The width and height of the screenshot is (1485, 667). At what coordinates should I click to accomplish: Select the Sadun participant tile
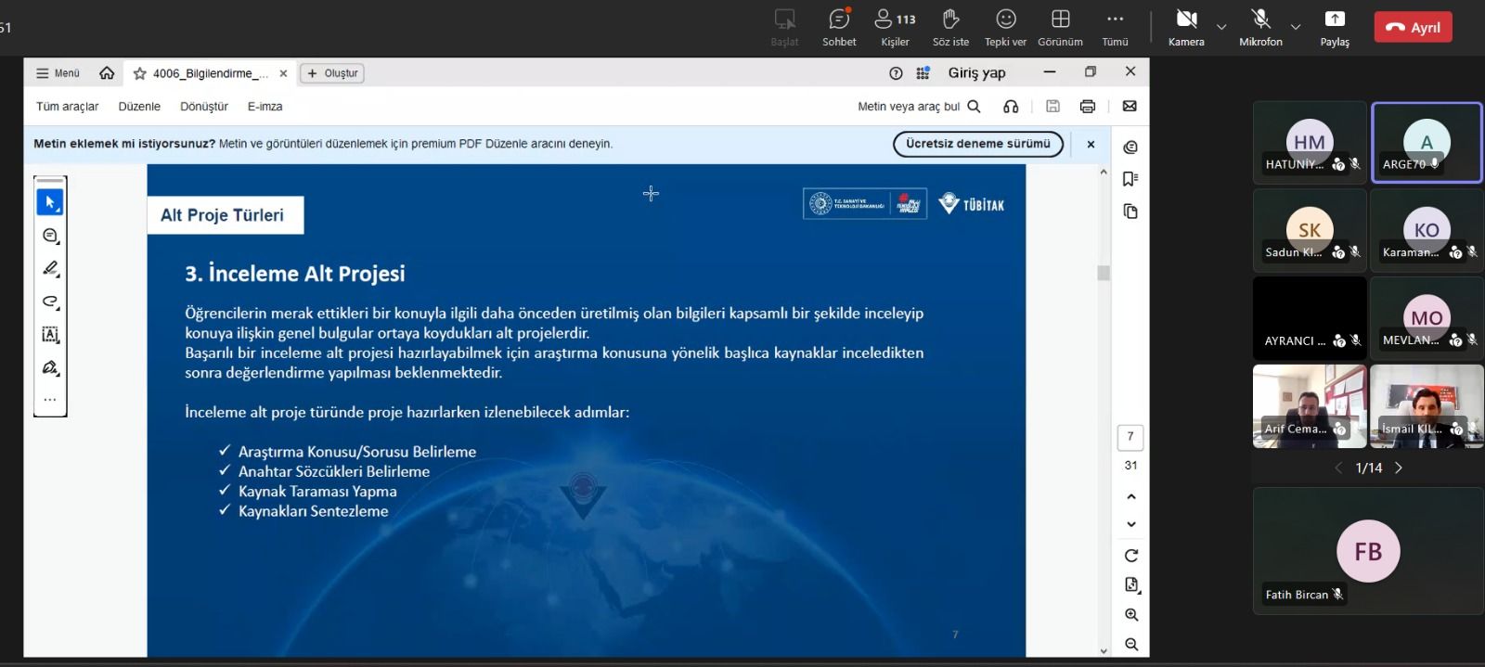pyautogui.click(x=1310, y=230)
